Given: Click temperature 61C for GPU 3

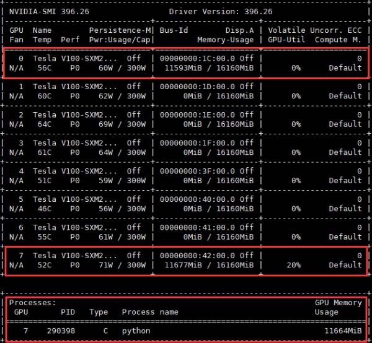Looking at the screenshot, I should (45, 152).
